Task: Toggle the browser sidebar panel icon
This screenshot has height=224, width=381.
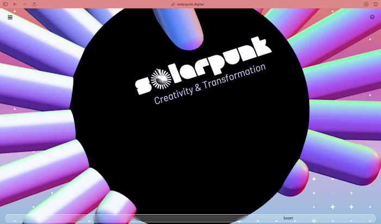Action: tap(5, 4)
